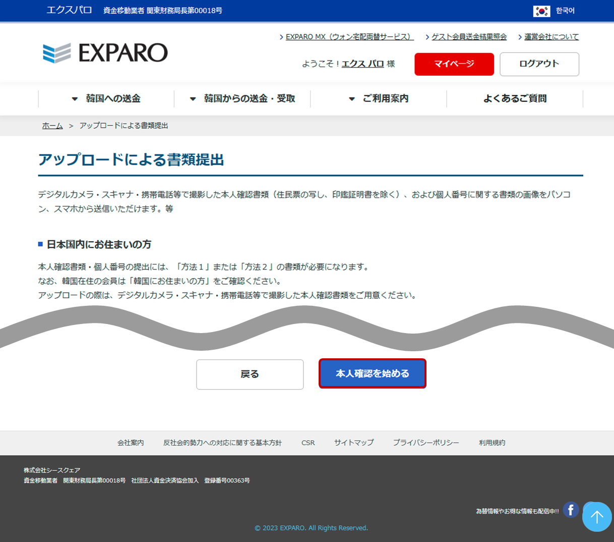Open the ゲスト会員送金結果照会 link
The image size is (614, 542).
pyautogui.click(x=469, y=37)
